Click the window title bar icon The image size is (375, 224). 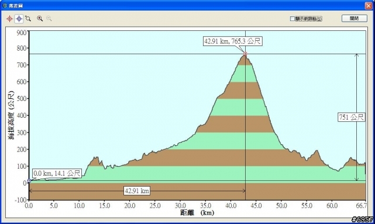click(5, 5)
